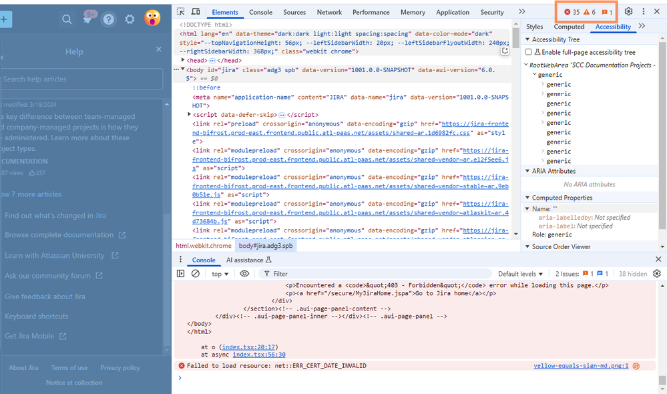Click the Jira help question mark icon
Image resolution: width=667 pixels, height=394 pixels.
click(109, 19)
